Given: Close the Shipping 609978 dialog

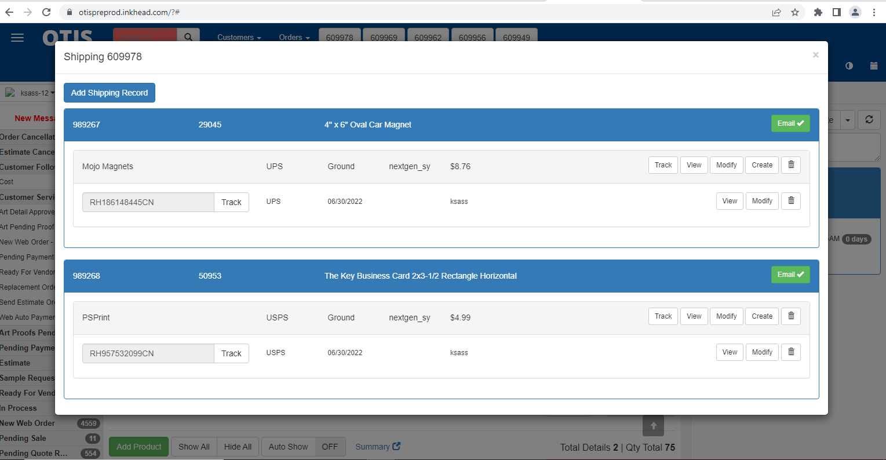Looking at the screenshot, I should (x=815, y=55).
